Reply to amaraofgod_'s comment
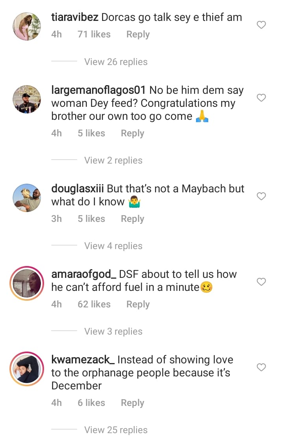 click(138, 304)
